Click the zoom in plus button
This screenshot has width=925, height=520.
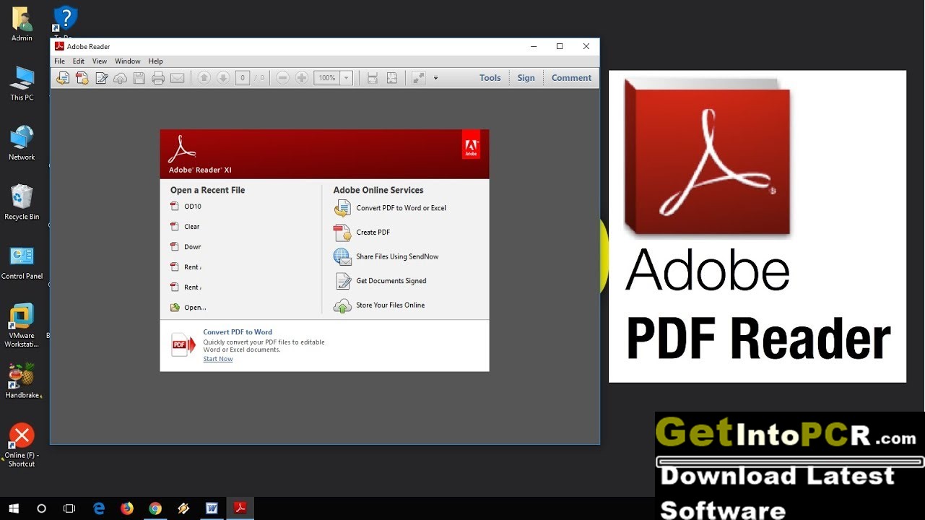point(302,78)
